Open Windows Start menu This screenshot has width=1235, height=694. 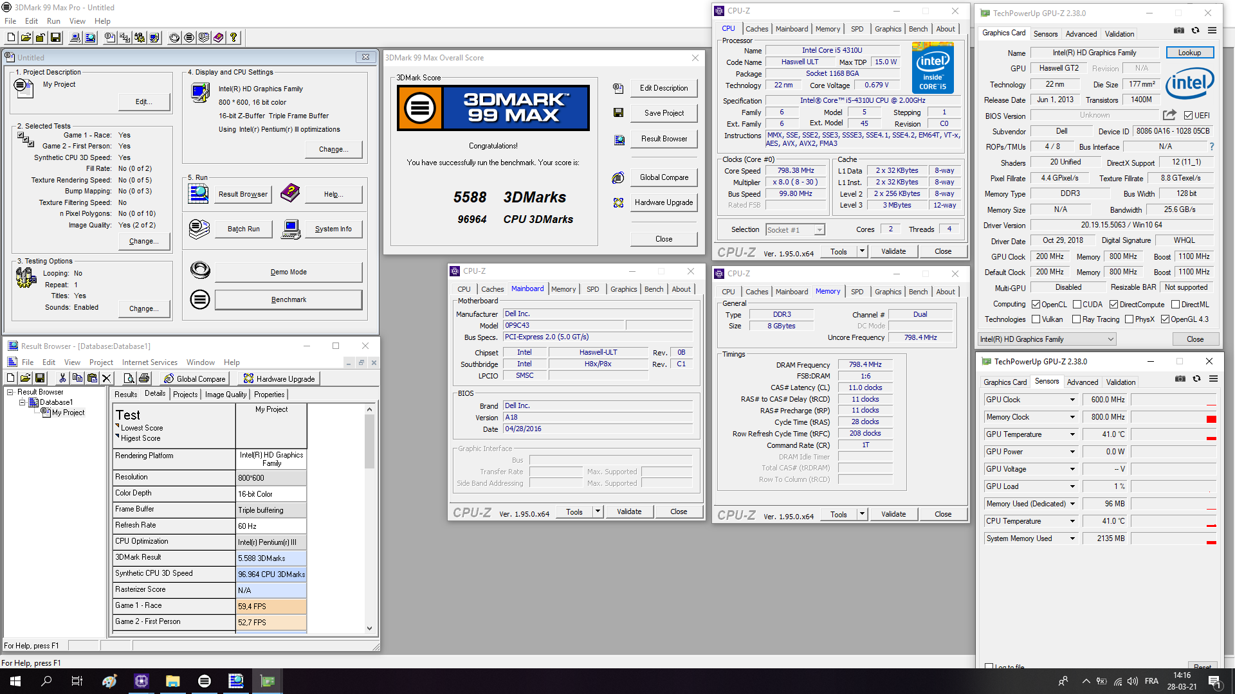coord(15,681)
